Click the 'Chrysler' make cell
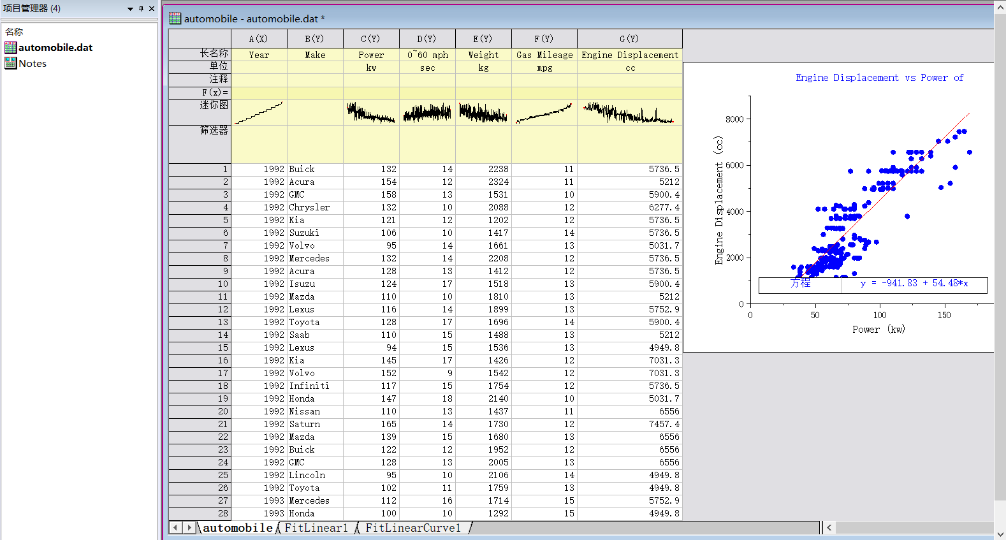 (315, 208)
